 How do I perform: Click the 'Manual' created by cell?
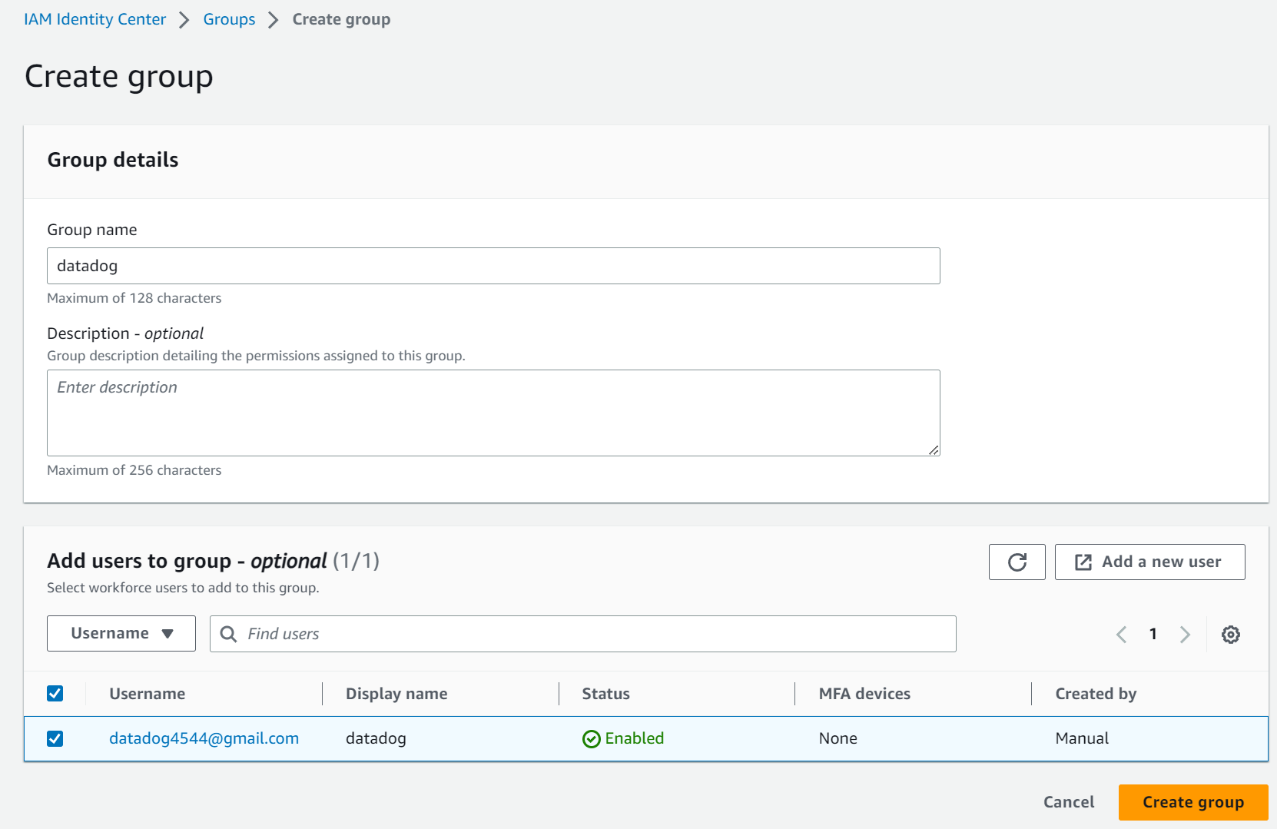click(1082, 738)
